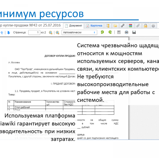Click the ABC text recognition icon
Image resolution: width=159 pixels, height=159 pixels.
[x=119, y=32]
